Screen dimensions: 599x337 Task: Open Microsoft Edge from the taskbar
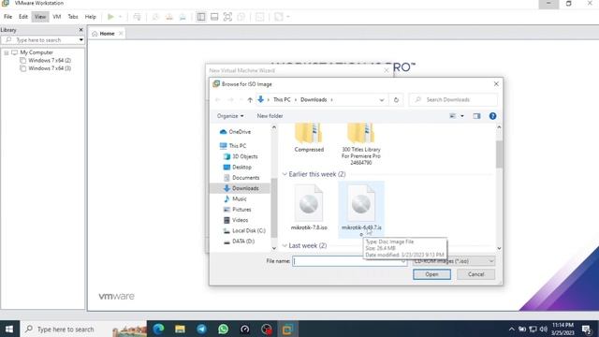point(158,329)
